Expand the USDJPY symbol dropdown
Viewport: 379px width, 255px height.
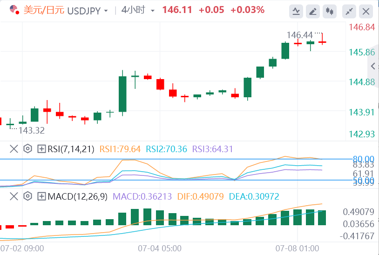106,11
